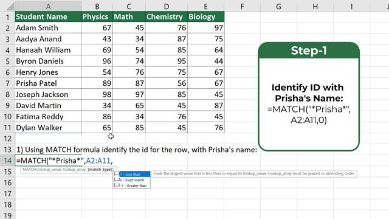Click Byron Daniels' Physics score 96

tap(97, 61)
